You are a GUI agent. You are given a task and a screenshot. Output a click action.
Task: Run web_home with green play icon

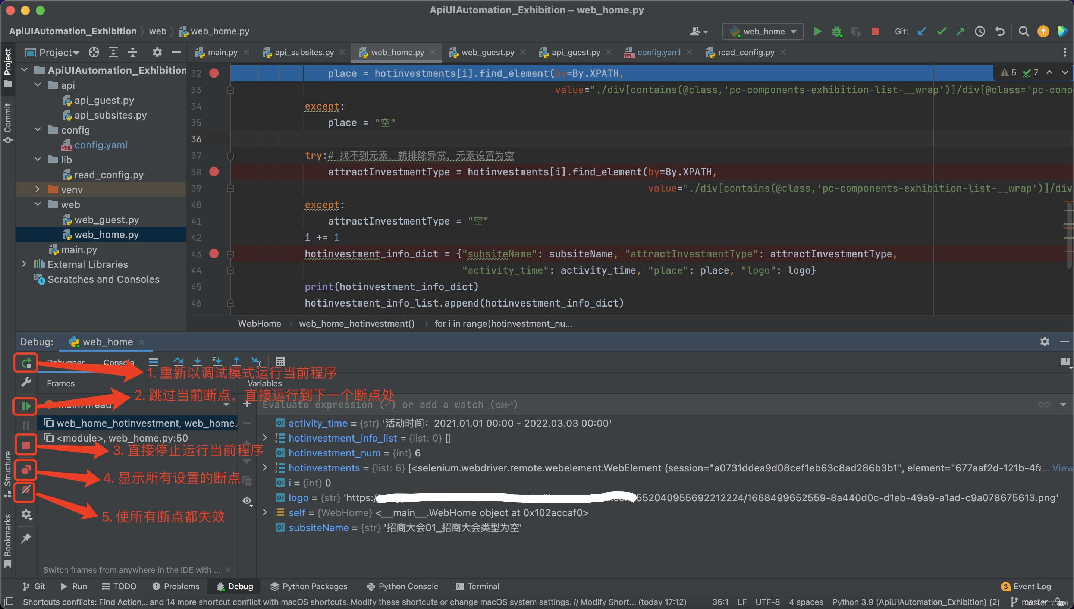817,31
